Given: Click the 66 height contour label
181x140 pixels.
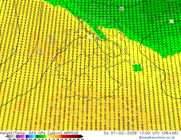Looking at the screenshot, I should tap(97, 38).
